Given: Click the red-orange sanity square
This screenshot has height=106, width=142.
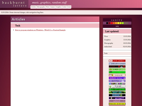Looking at the screenshot, I should pyautogui.click(x=114, y=23).
